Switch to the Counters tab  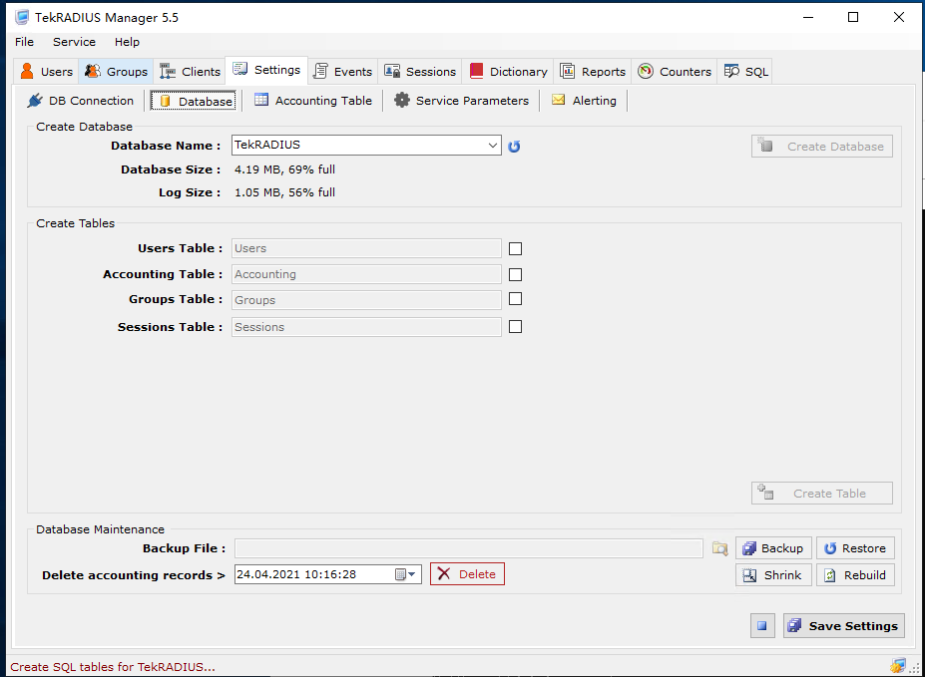675,72
